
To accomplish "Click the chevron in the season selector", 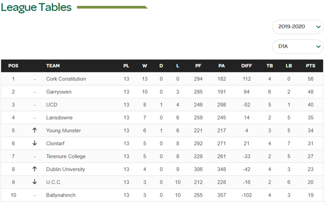I will click(318, 27).
